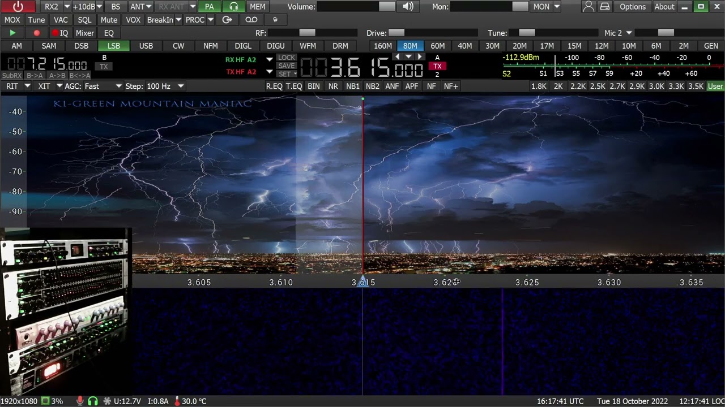Toggle the PA power amplifier button
The image size is (725, 407).
[x=209, y=7]
